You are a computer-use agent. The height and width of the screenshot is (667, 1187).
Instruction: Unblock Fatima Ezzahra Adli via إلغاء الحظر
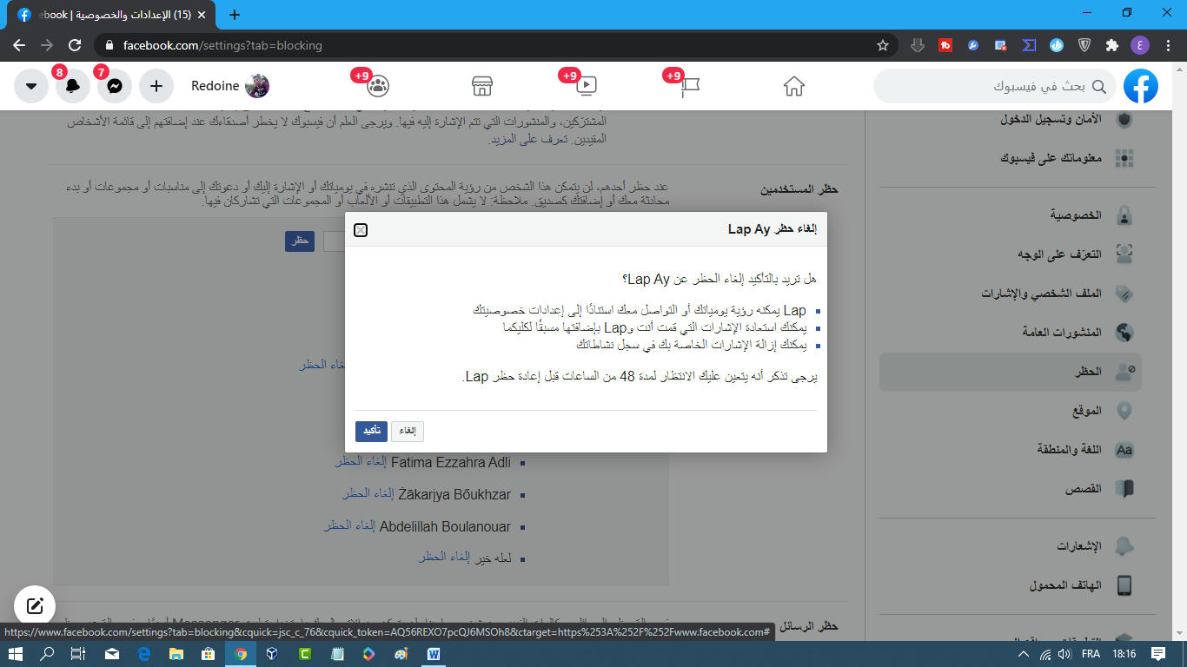(360, 462)
